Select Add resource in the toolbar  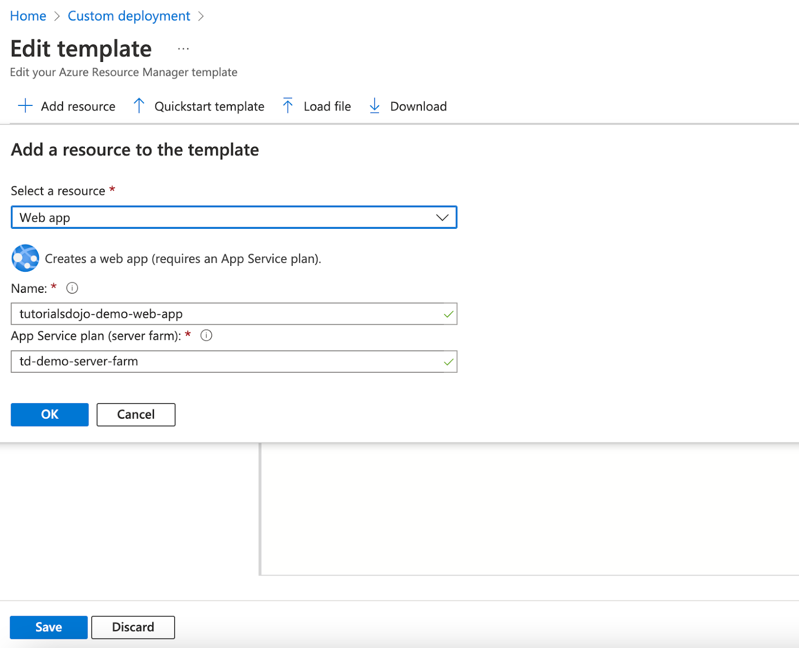point(78,106)
